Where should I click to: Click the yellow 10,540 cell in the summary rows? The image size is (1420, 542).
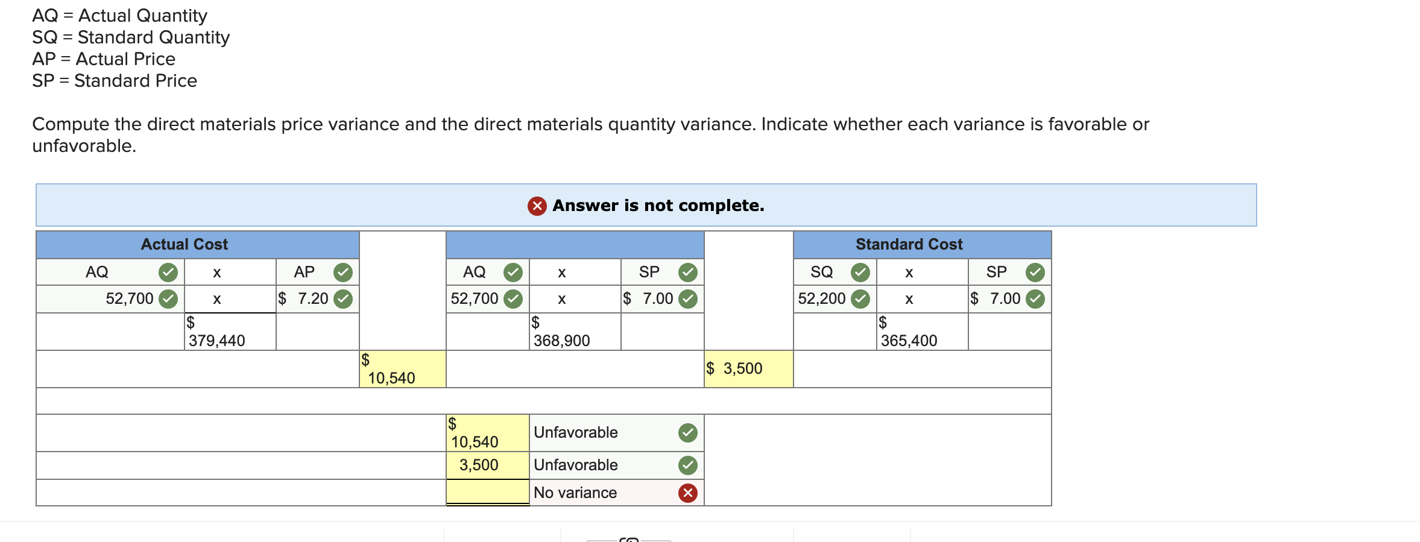(x=488, y=433)
